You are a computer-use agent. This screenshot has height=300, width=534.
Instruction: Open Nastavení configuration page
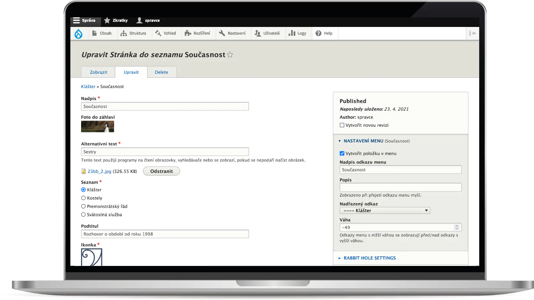[x=232, y=33]
